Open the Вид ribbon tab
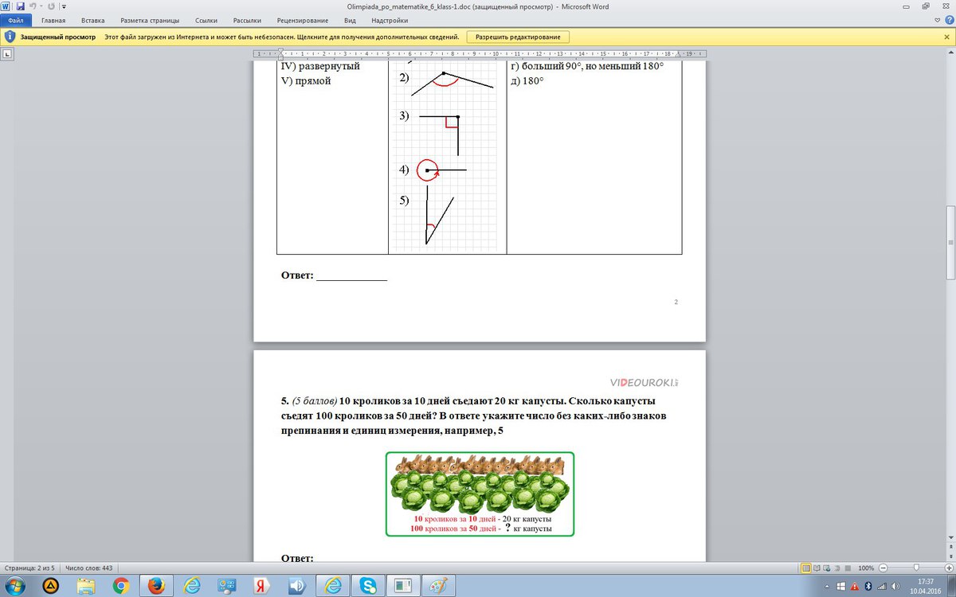 coord(350,20)
